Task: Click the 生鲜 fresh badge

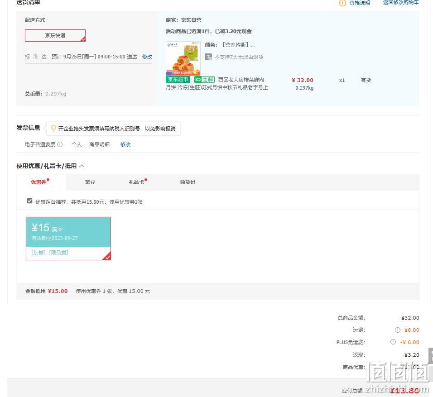Action: pyautogui.click(x=204, y=80)
